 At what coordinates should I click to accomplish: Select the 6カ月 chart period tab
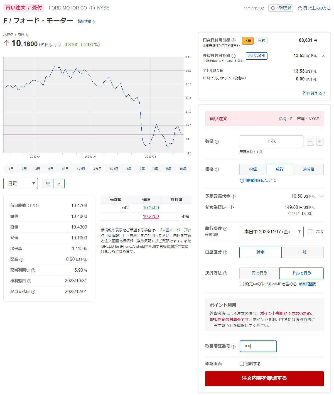pos(114,169)
